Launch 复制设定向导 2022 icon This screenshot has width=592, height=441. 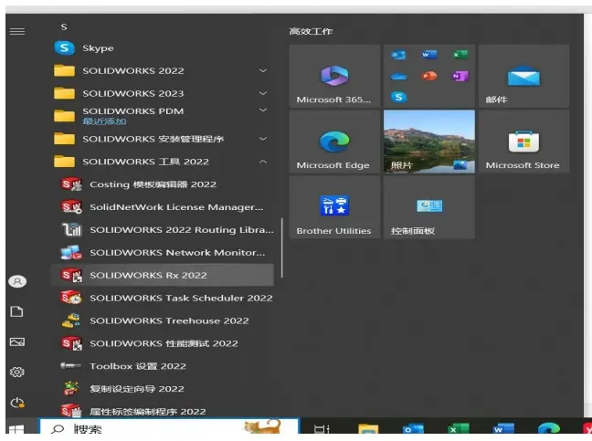71,389
